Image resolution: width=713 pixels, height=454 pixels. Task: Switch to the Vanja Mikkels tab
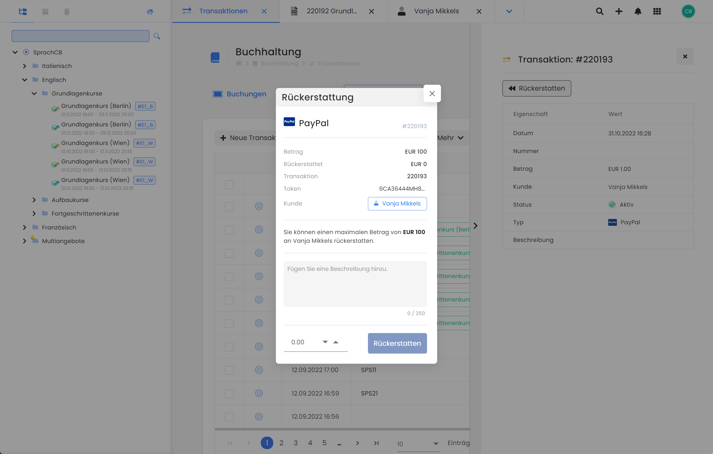pos(436,11)
